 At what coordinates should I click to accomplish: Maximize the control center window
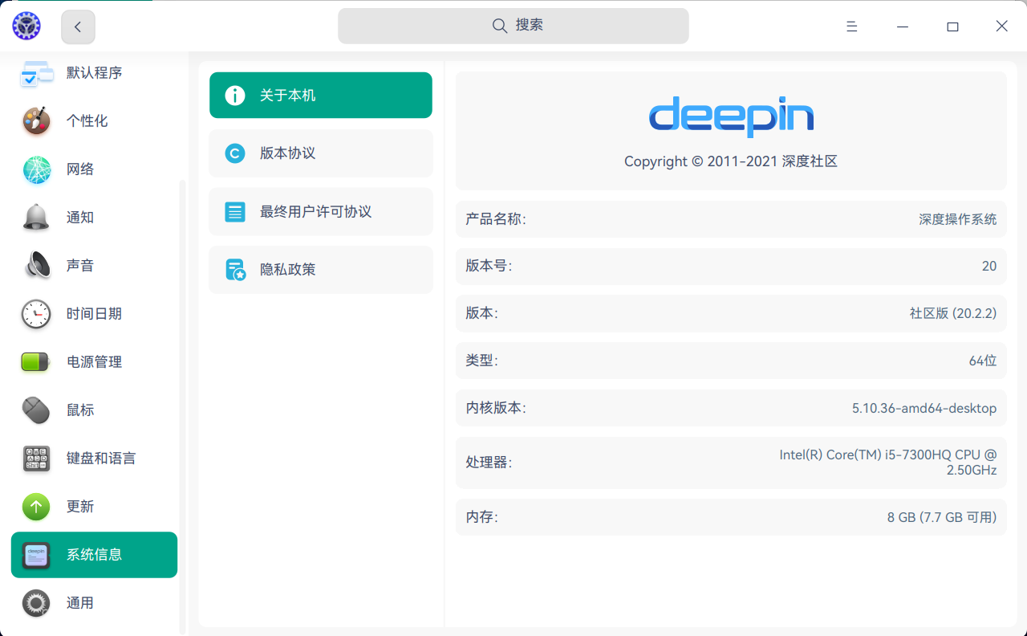[x=952, y=26]
